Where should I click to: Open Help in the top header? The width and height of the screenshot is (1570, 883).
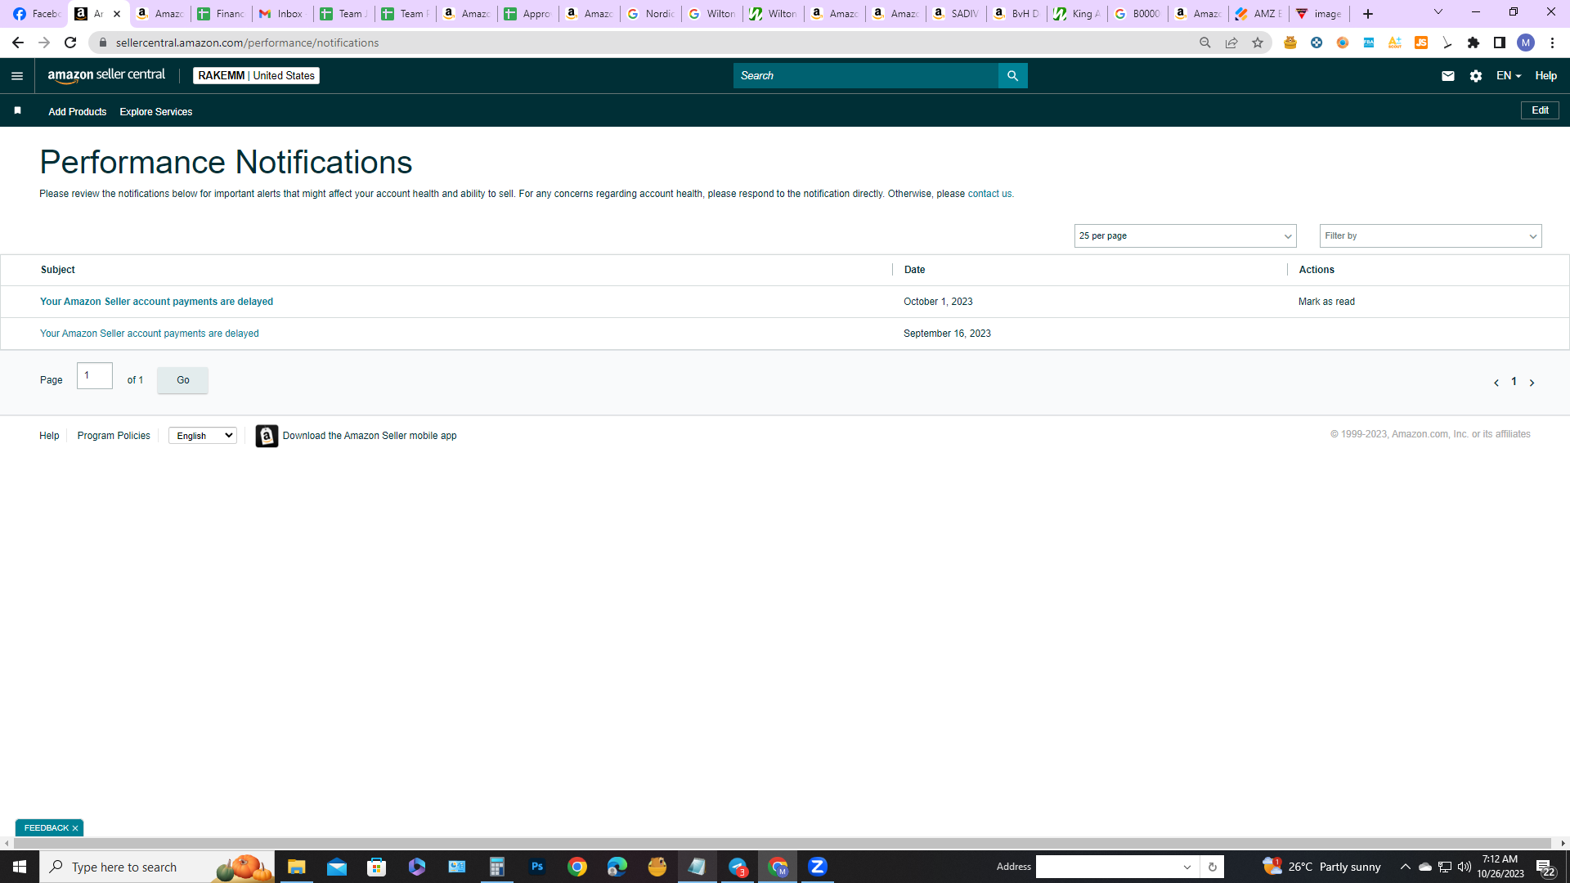[x=1545, y=76]
